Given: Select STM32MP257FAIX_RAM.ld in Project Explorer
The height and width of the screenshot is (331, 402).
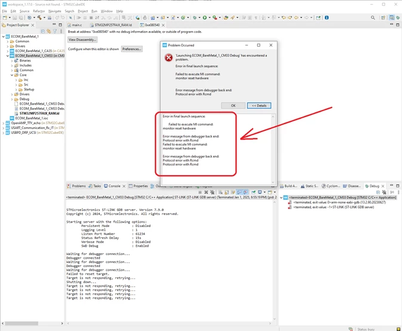Looking at the screenshot, I should tap(39, 114).
